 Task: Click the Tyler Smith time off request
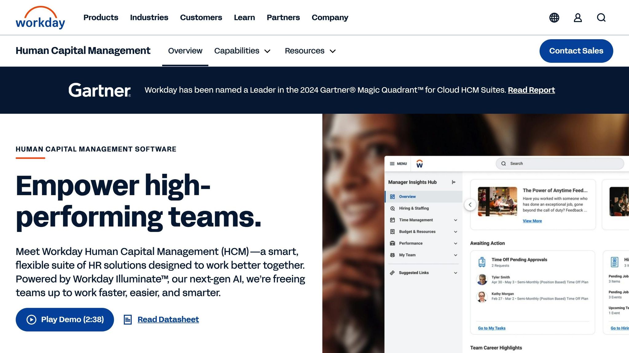pos(532,279)
